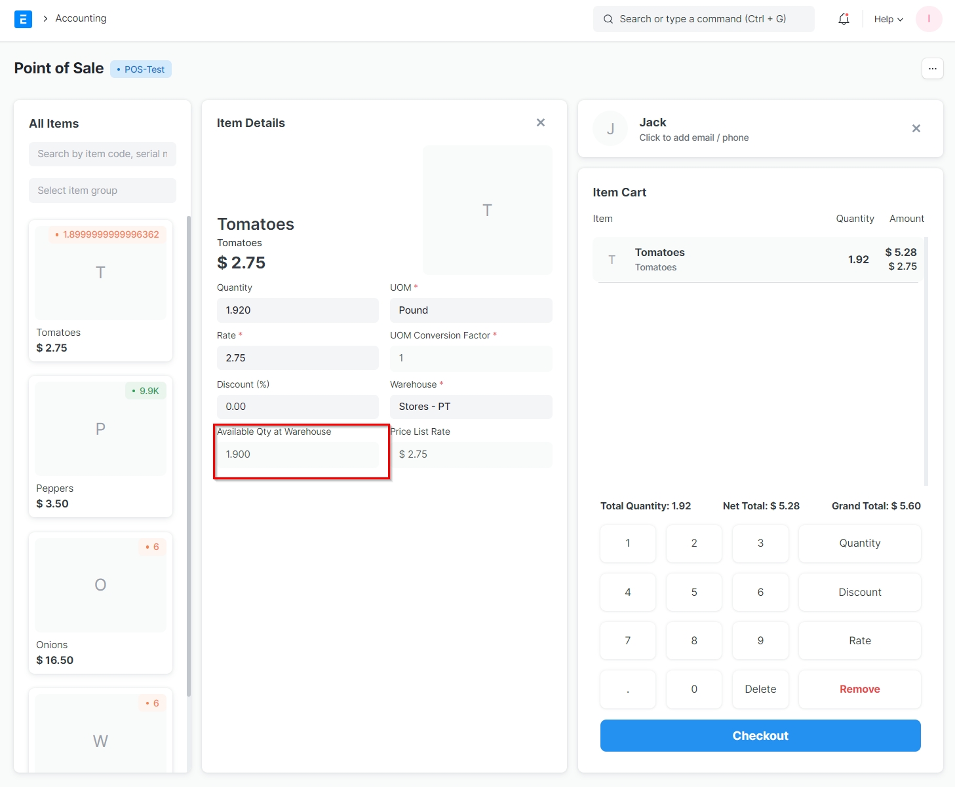The width and height of the screenshot is (955, 787).
Task: Navigate to Accounting breadcrumb
Action: click(x=81, y=18)
